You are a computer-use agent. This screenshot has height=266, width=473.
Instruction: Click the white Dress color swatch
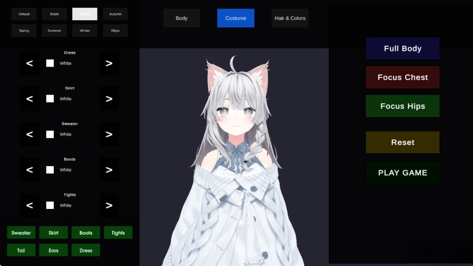(x=50, y=63)
